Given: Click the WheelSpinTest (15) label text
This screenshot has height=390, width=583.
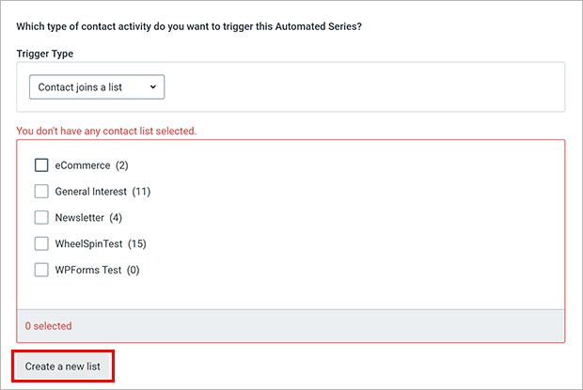Looking at the screenshot, I should coord(101,243).
